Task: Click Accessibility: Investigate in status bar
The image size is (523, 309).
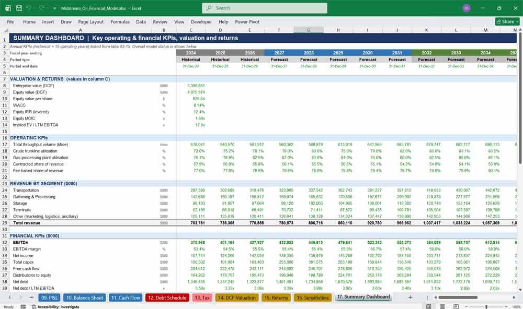Action: click(55, 307)
